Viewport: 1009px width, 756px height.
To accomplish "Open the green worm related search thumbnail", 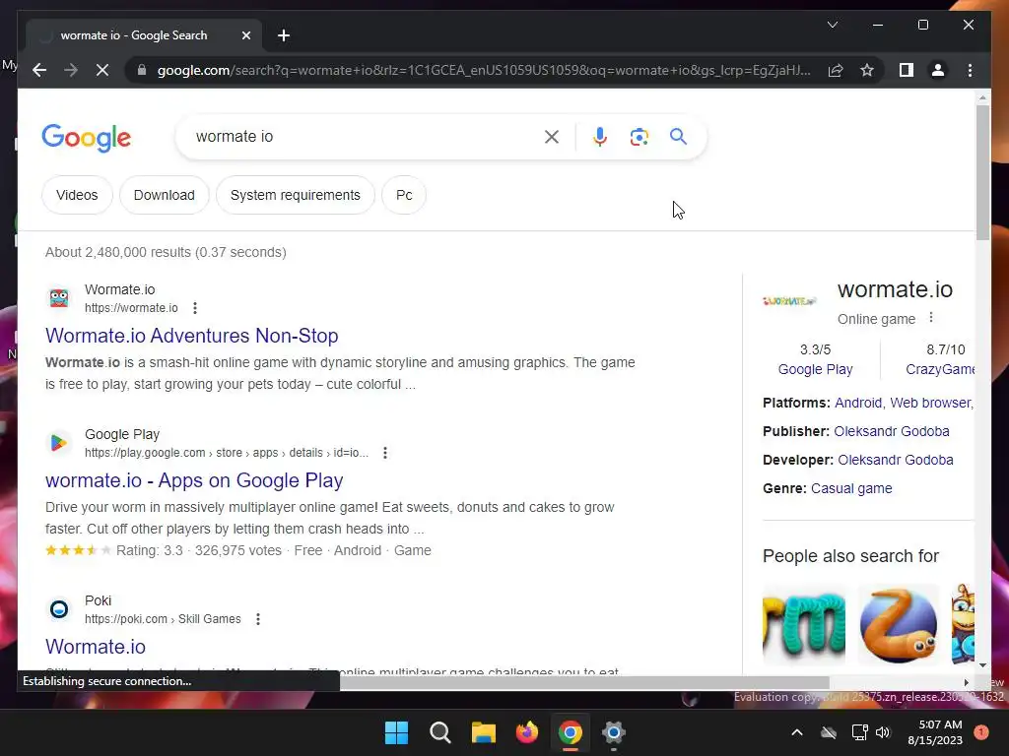I will tap(804, 623).
